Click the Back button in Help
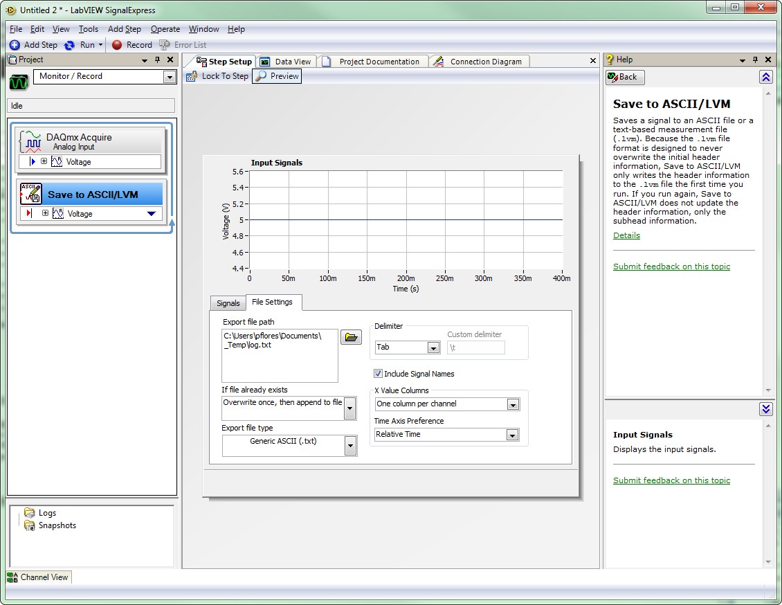Image resolution: width=782 pixels, height=605 pixels. click(x=625, y=77)
